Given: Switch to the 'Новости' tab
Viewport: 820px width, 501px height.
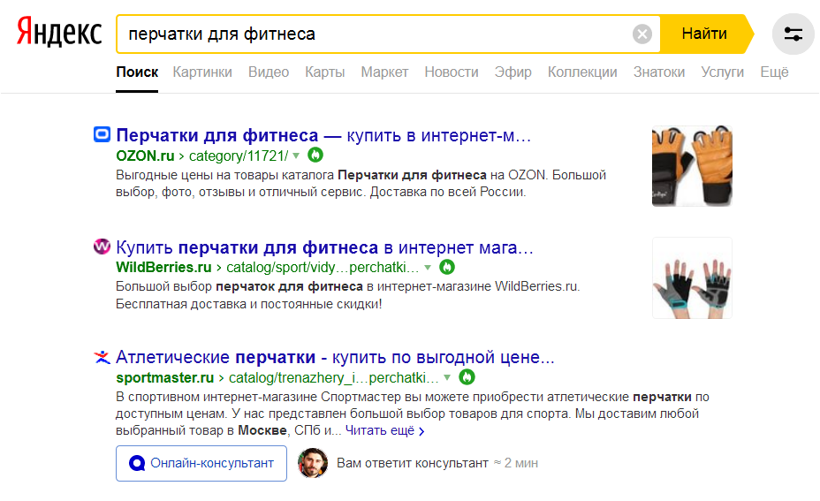Looking at the screenshot, I should pos(452,72).
